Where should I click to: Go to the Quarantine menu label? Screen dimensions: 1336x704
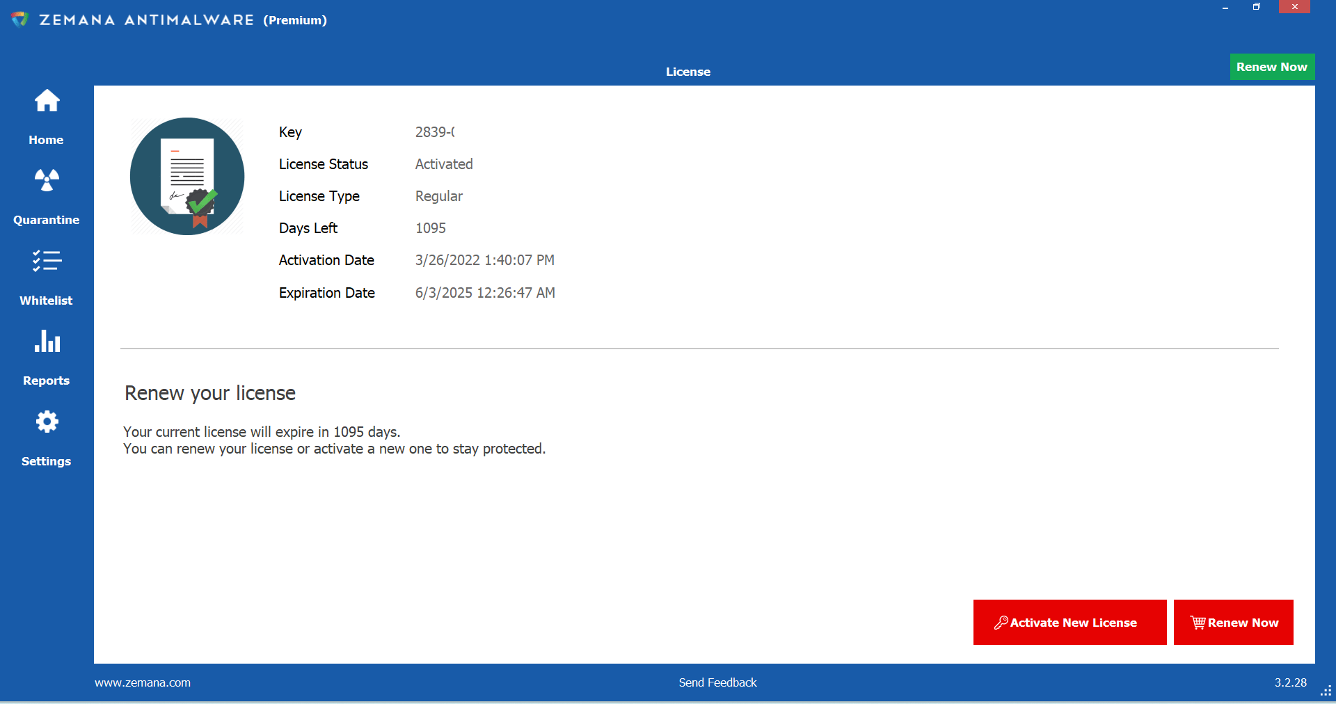click(x=46, y=220)
